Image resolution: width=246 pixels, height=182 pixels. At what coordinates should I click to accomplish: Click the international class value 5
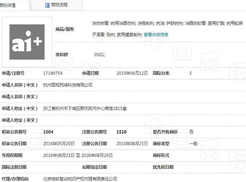tap(190, 73)
